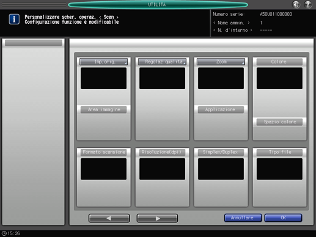The width and height of the screenshot is (316, 237).
Task: Click the N. d'interno label
Action: coord(232,31)
